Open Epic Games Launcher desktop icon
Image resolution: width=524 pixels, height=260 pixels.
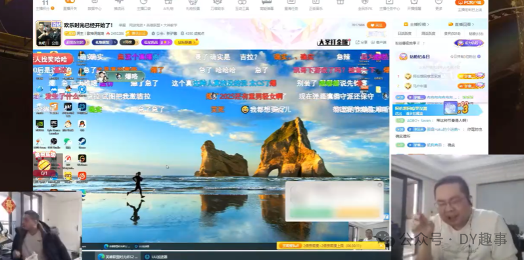coord(54,126)
